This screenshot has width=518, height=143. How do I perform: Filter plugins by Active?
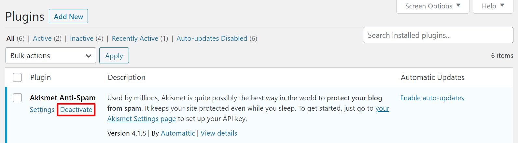click(x=42, y=38)
